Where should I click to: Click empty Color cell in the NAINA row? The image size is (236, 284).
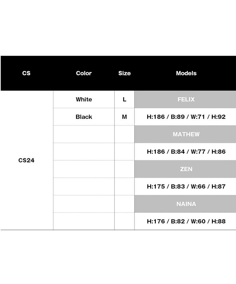click(84, 204)
